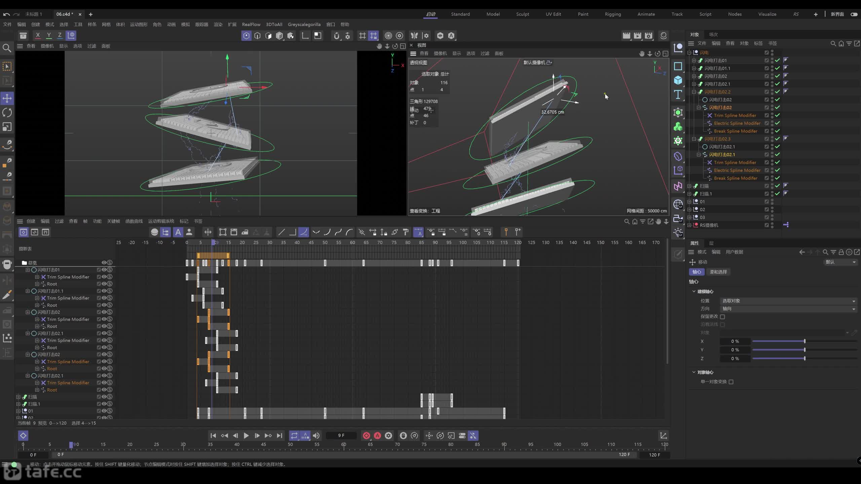Check the 保留更改 checkbox

pyautogui.click(x=722, y=317)
